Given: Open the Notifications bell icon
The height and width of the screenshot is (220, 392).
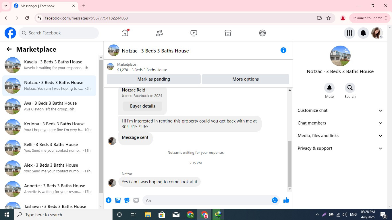Looking at the screenshot, I should click(363, 33).
